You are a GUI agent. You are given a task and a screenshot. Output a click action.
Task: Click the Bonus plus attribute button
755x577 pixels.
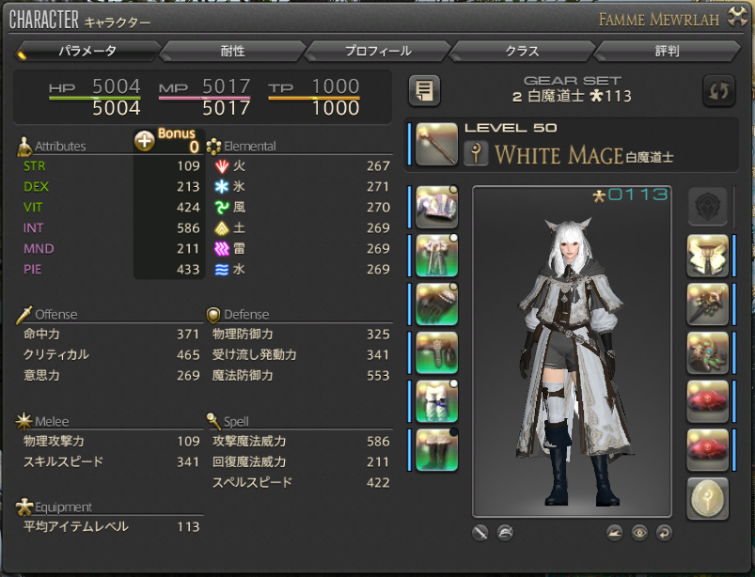click(x=145, y=141)
